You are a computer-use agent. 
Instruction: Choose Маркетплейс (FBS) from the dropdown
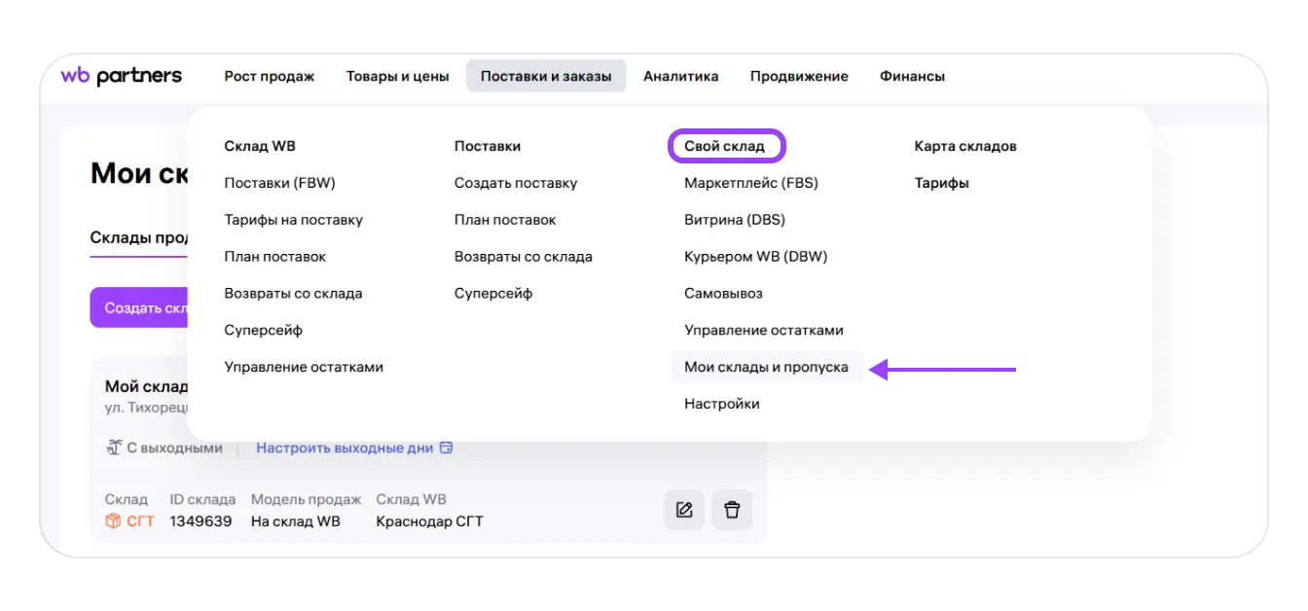tap(750, 183)
